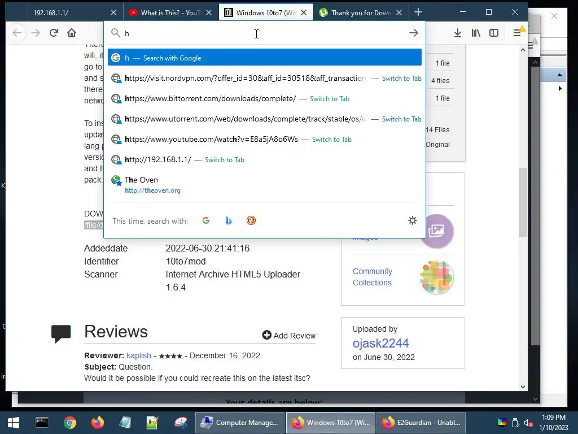
Task: Choose the youtube.com watch suggestion
Action: (x=265, y=139)
